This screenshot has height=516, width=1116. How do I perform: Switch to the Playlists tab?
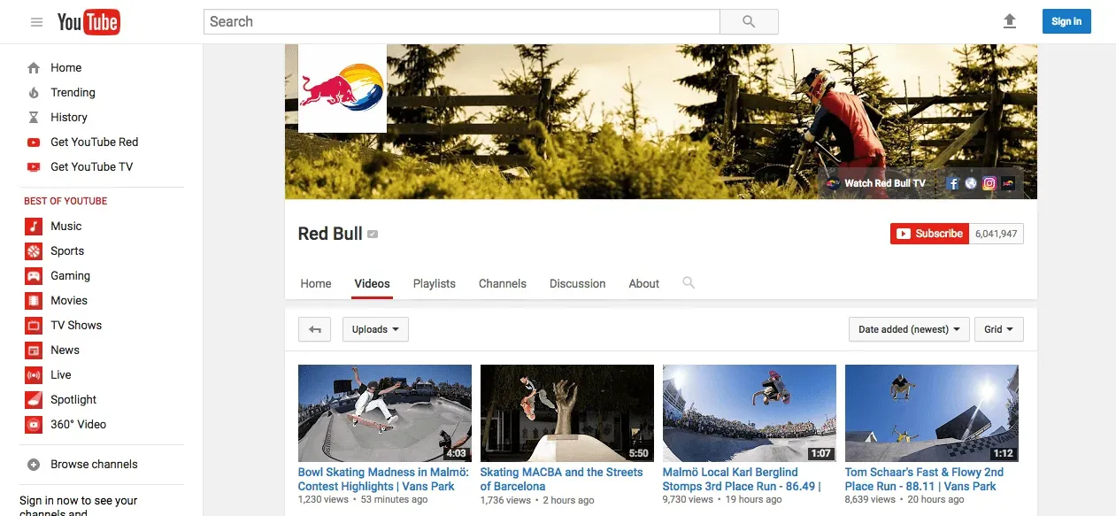434,283
